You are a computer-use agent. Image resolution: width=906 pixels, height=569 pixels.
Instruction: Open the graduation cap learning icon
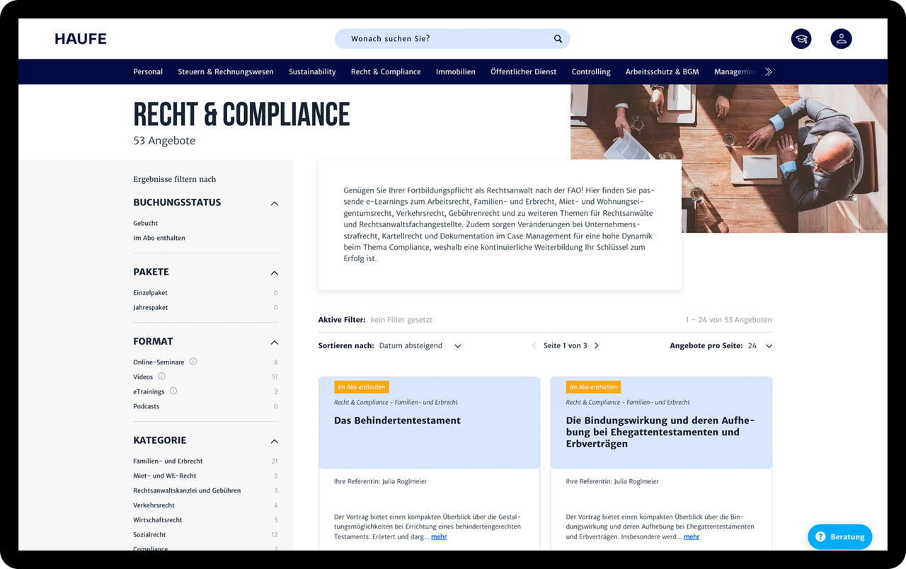(x=801, y=39)
